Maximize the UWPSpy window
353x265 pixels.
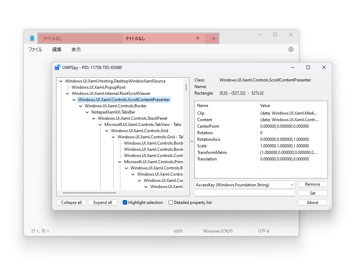[308, 67]
